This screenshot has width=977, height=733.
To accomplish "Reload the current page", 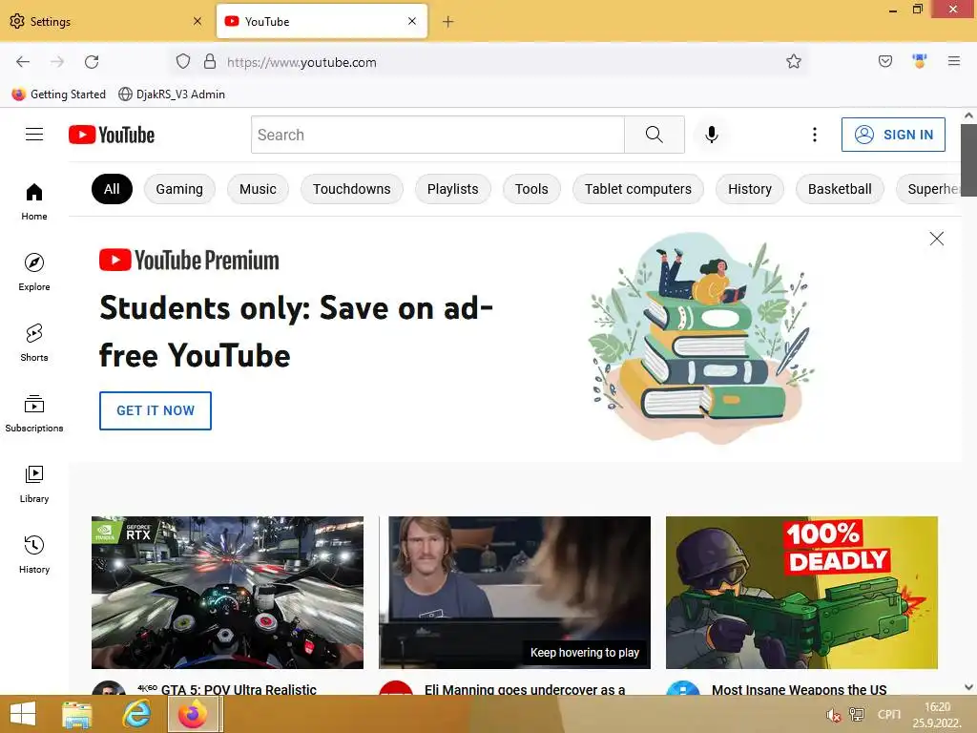I will [x=92, y=62].
